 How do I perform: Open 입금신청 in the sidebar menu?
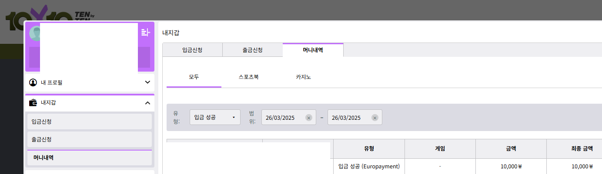pos(90,121)
